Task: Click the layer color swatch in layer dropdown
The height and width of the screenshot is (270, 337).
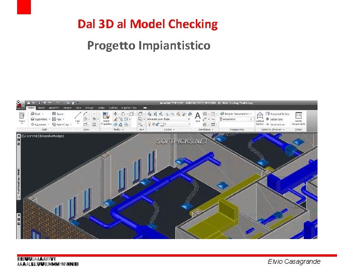Action: (x=162, y=124)
